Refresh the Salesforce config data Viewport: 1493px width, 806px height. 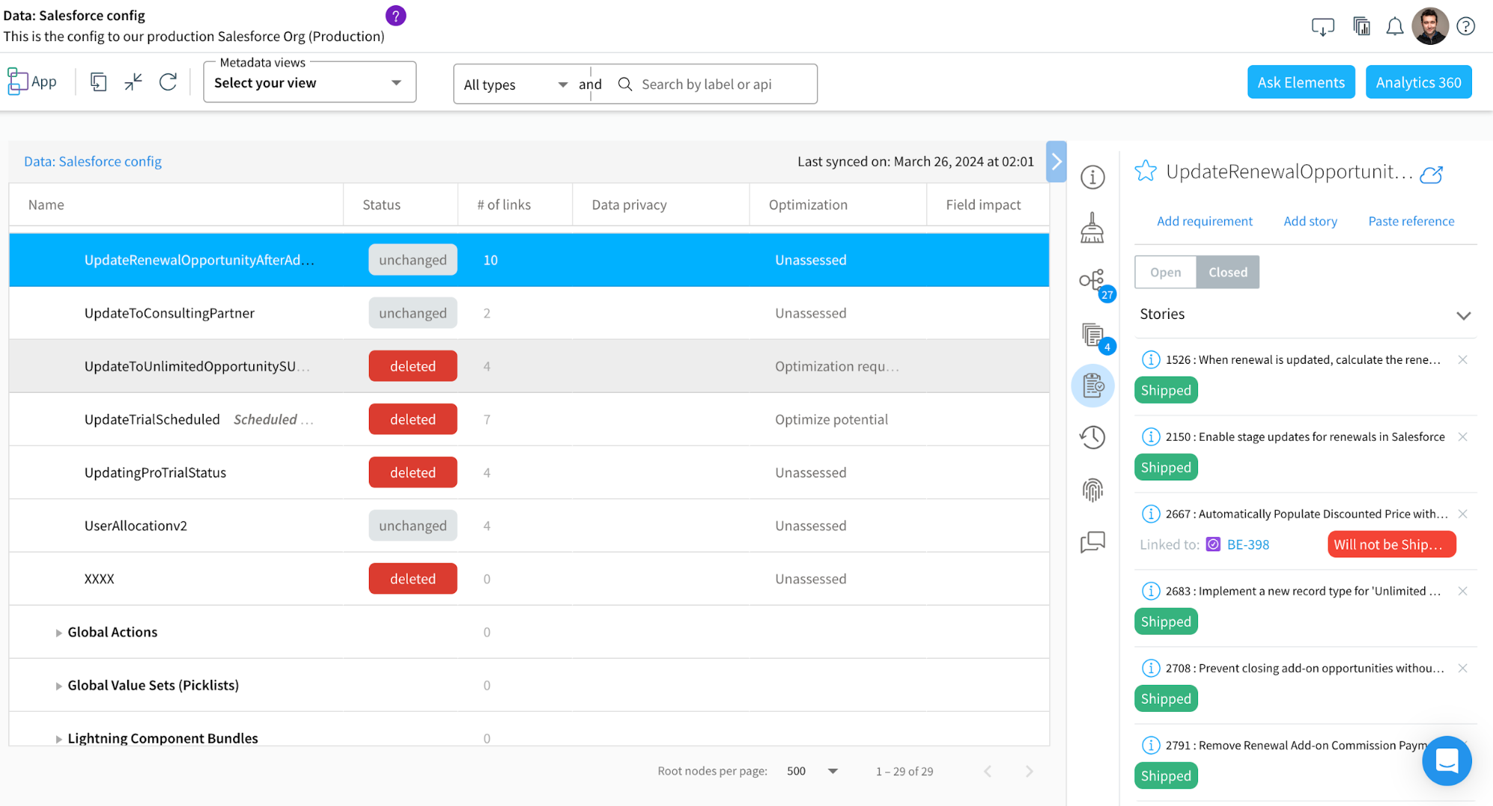pyautogui.click(x=168, y=81)
